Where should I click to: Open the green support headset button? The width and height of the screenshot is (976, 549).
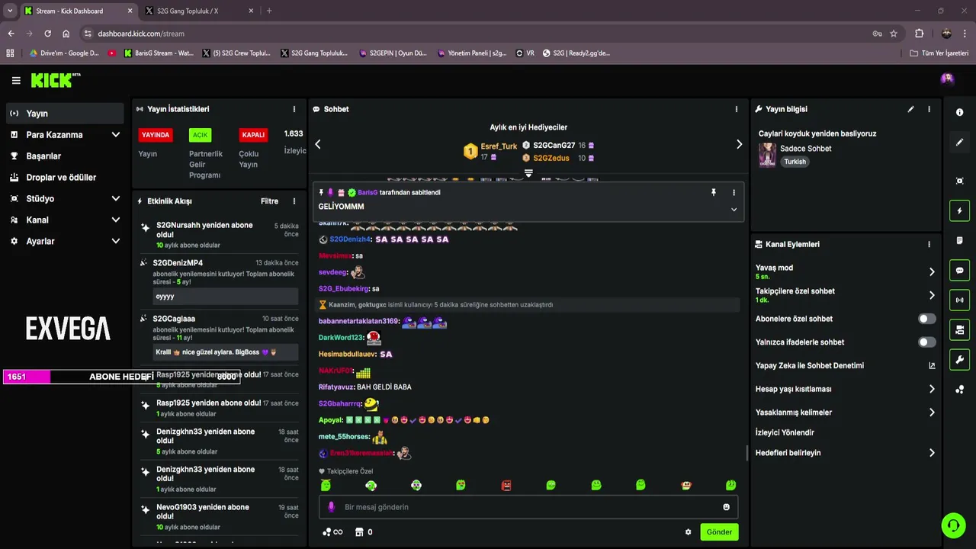952,525
